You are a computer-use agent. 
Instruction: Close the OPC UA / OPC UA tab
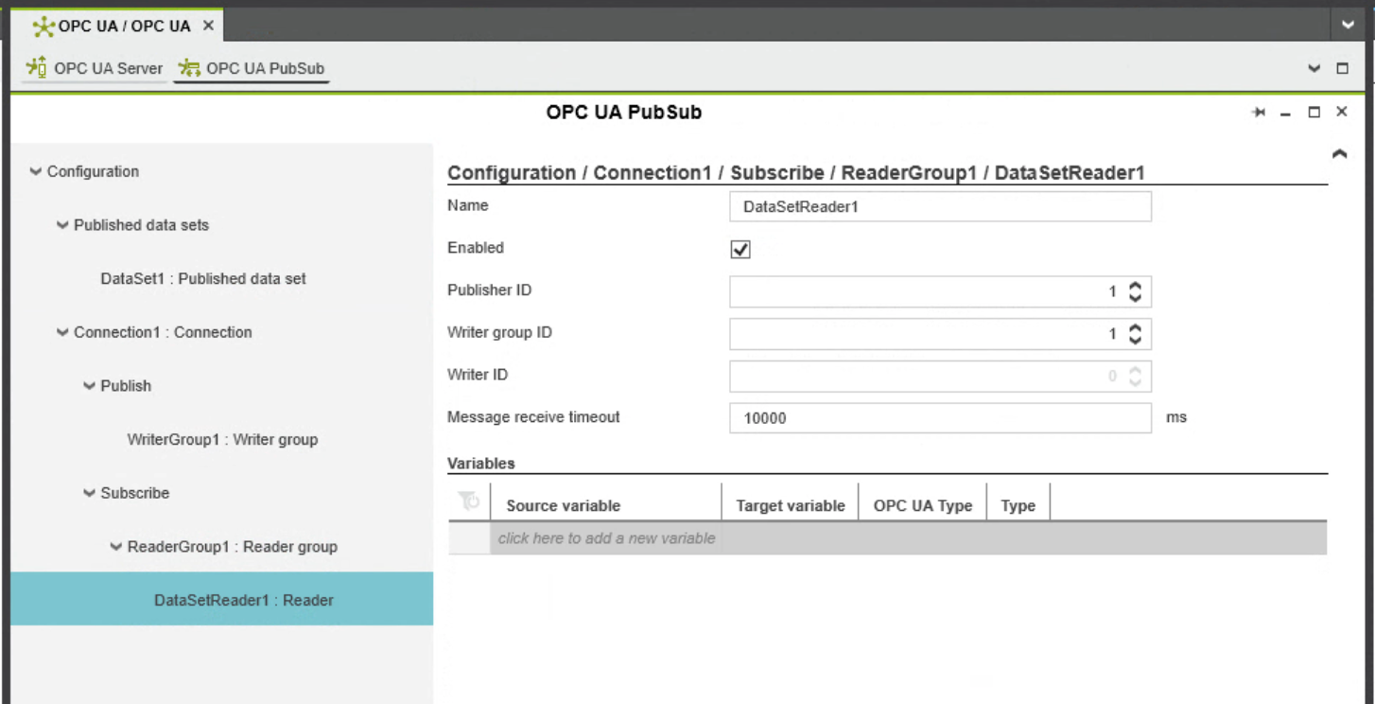[208, 26]
